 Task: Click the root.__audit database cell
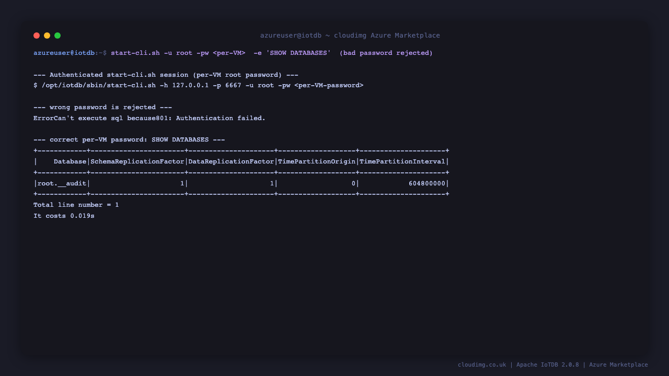[62, 183]
